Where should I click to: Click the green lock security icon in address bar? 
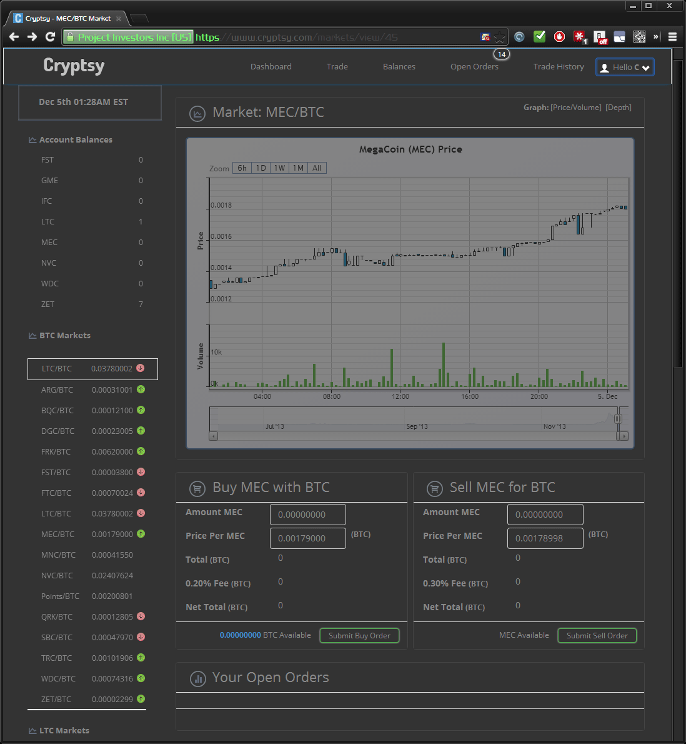[x=70, y=37]
